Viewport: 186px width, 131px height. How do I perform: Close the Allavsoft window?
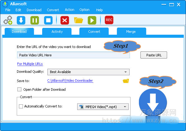coord(179,5)
